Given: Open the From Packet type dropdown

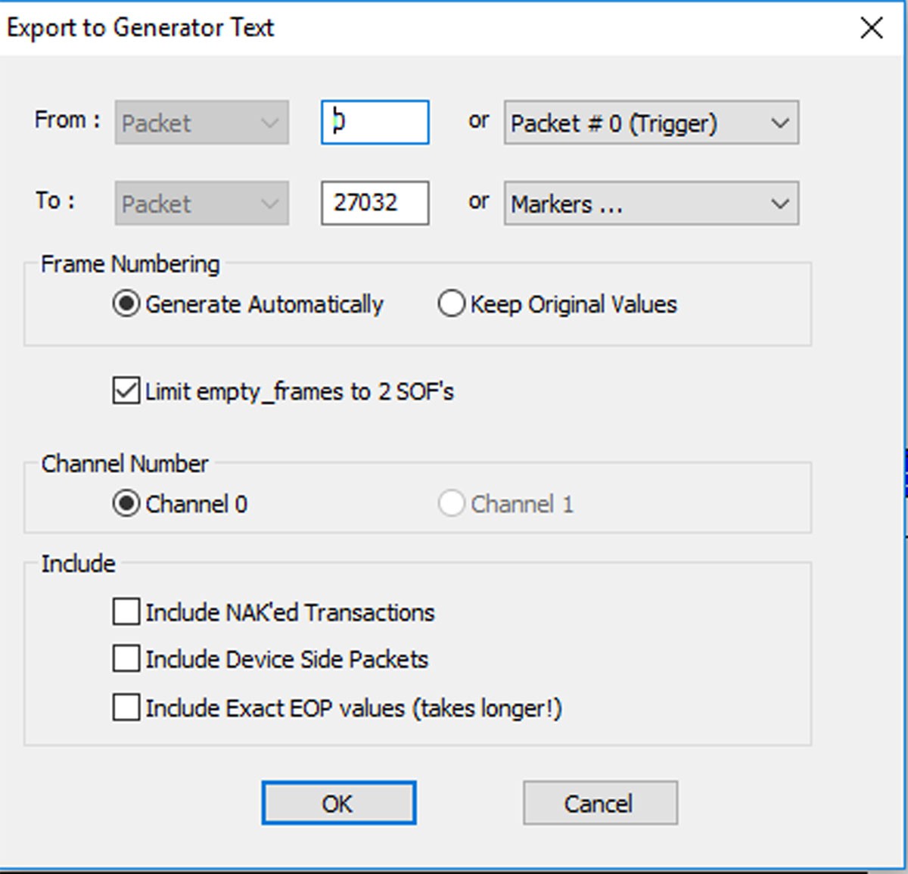Looking at the screenshot, I should click(x=201, y=123).
